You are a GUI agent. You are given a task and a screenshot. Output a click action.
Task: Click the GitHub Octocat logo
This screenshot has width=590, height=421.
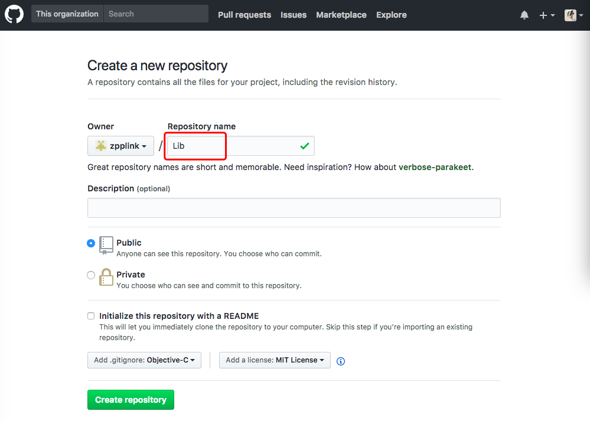tap(14, 15)
